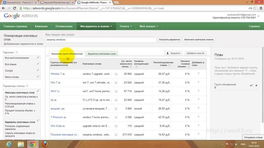The image size is (264, 148).
Task: Add Xp group to plan arrow
Action: pos(199,99)
